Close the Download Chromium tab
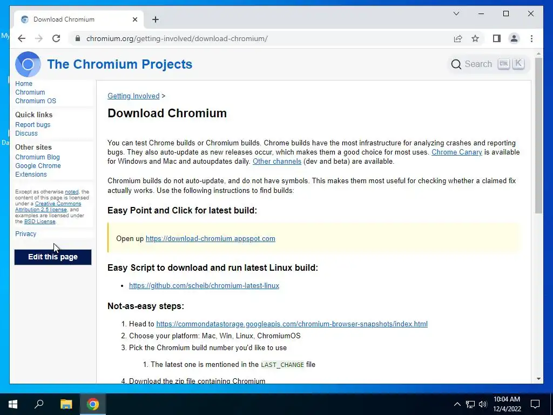 tap(134, 19)
